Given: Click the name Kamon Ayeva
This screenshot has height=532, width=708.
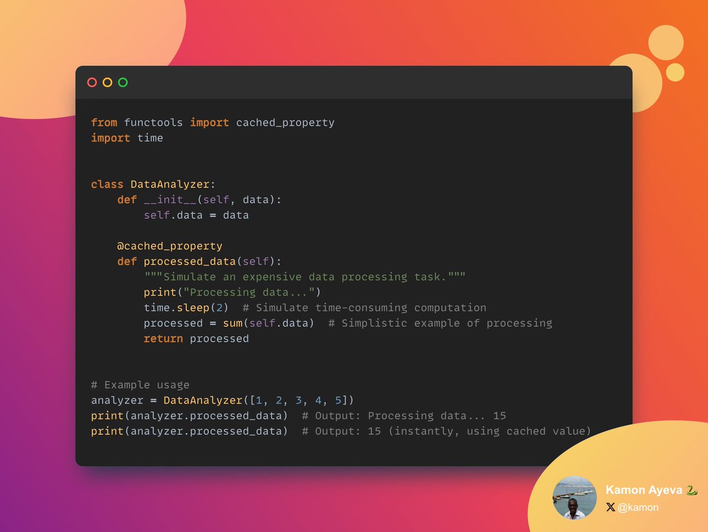Looking at the screenshot, I should tap(644, 490).
